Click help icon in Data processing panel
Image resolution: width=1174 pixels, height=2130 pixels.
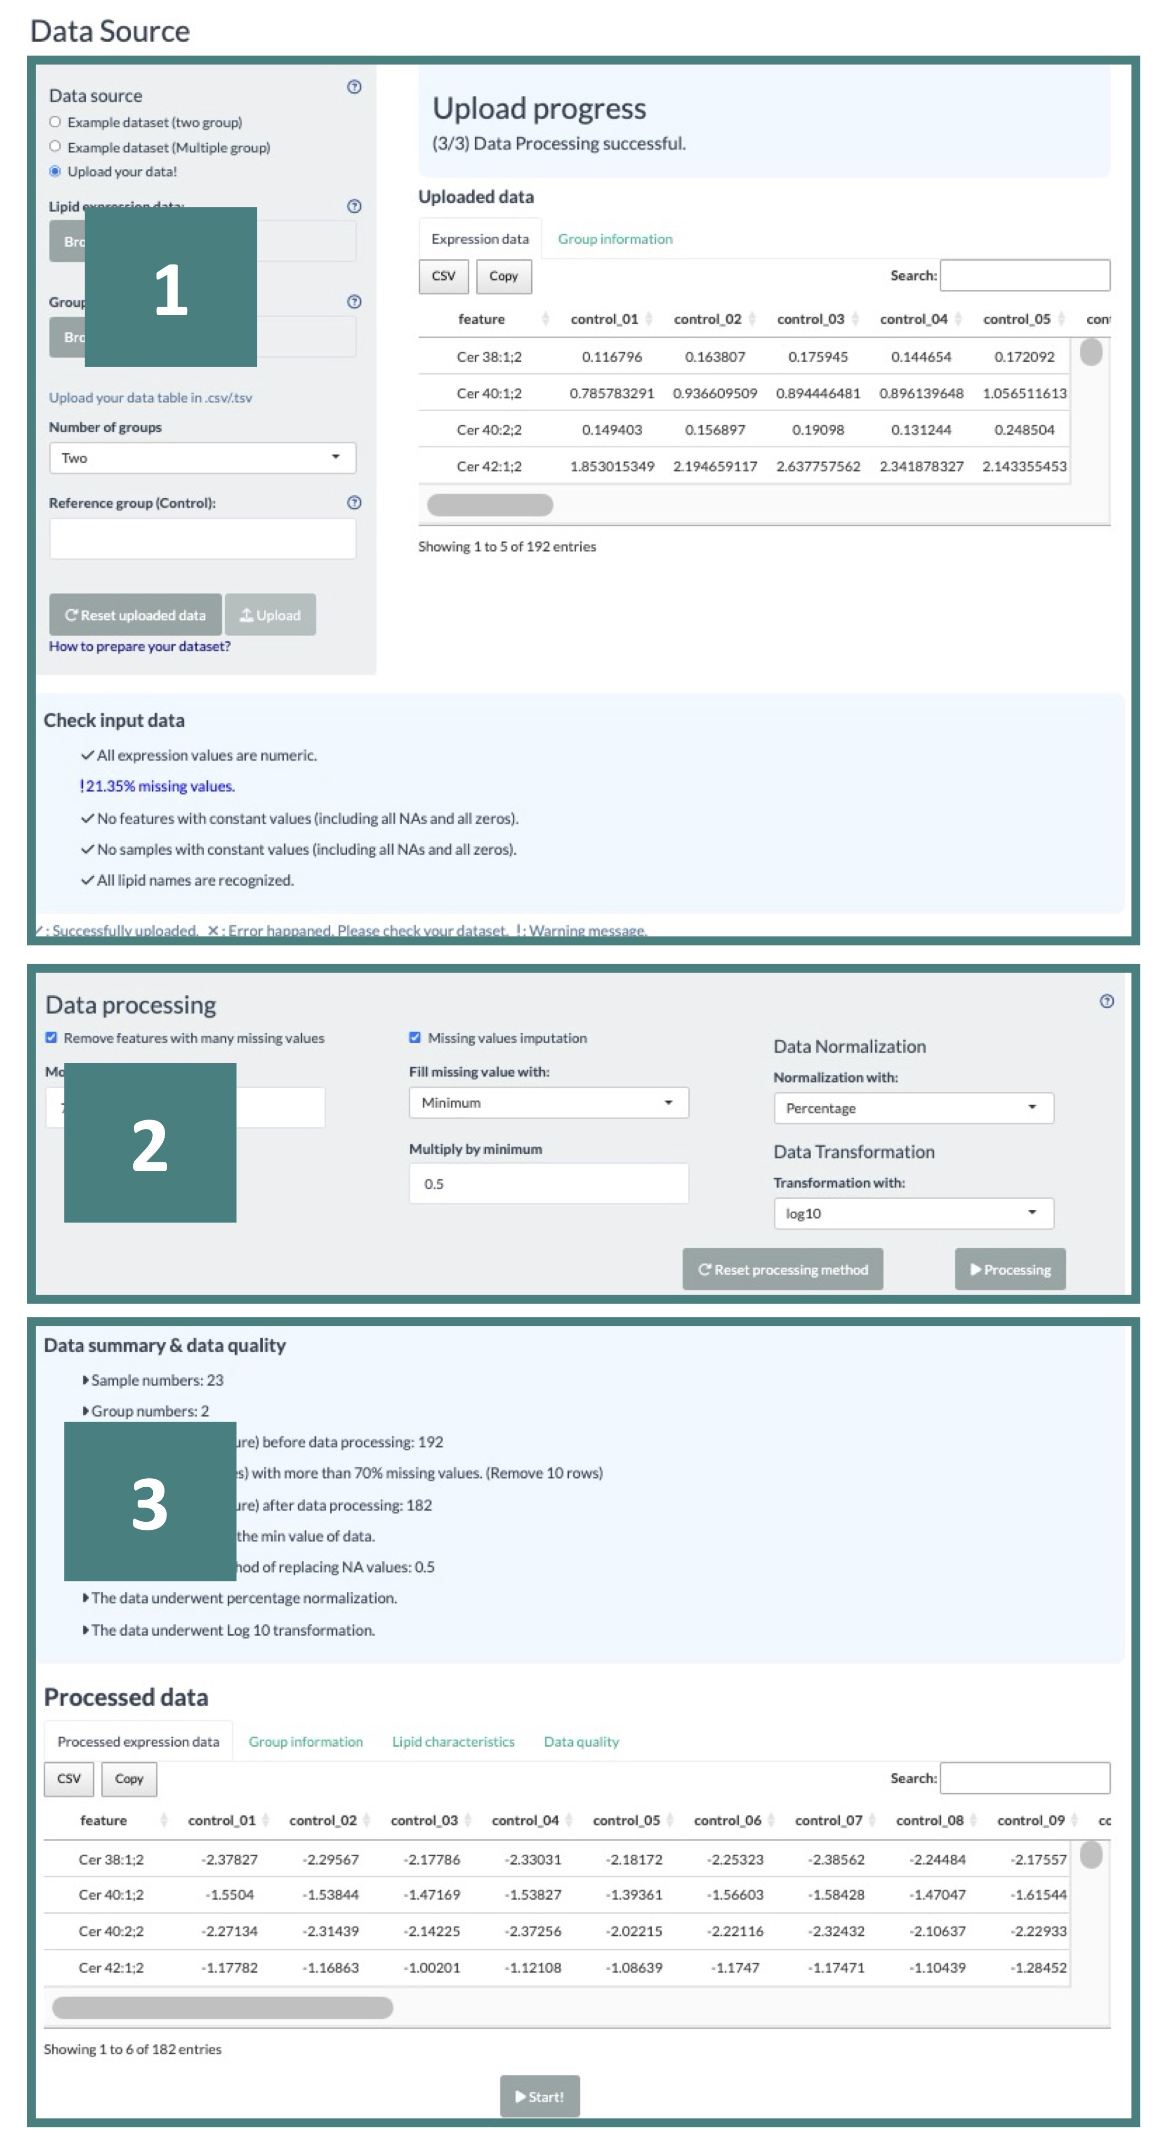click(1106, 1001)
